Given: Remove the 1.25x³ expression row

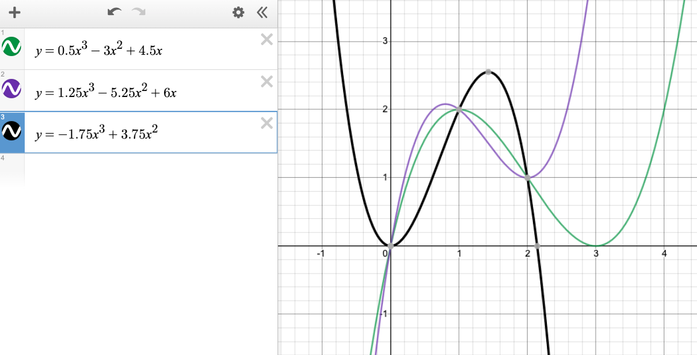Looking at the screenshot, I should pyautogui.click(x=266, y=81).
